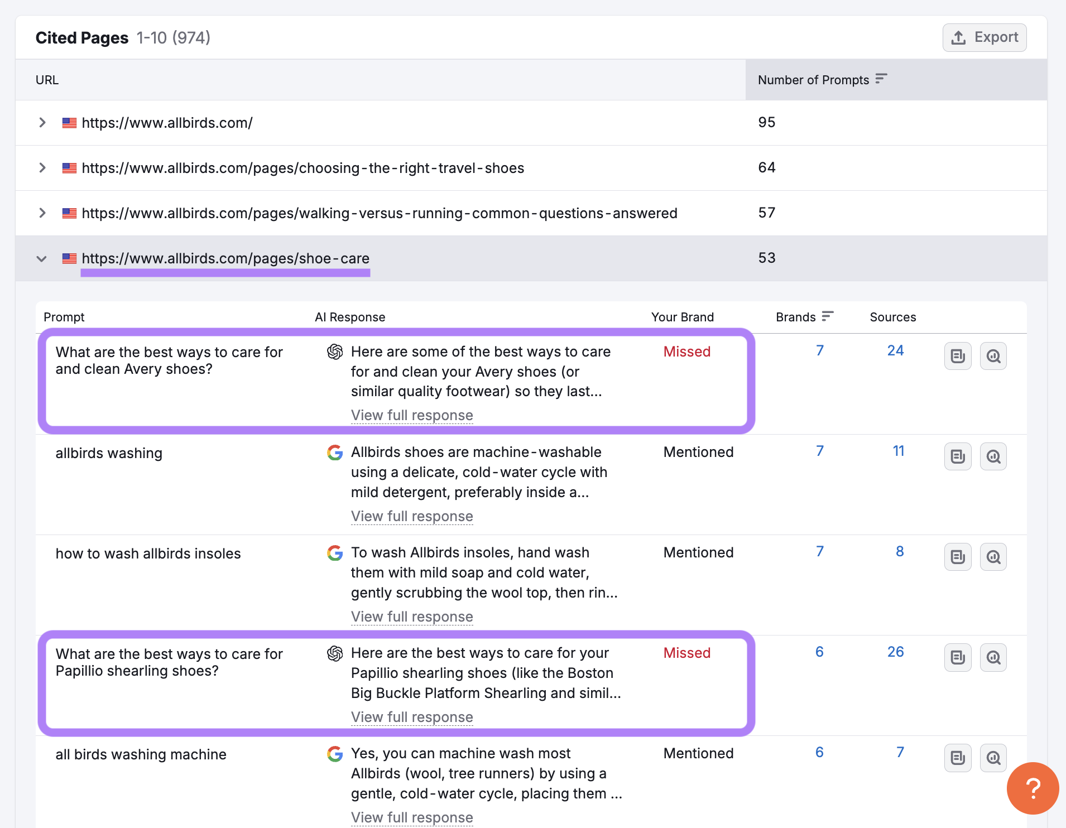
Task: Click magnifier icon for all birds washing machine row
Action: point(993,758)
